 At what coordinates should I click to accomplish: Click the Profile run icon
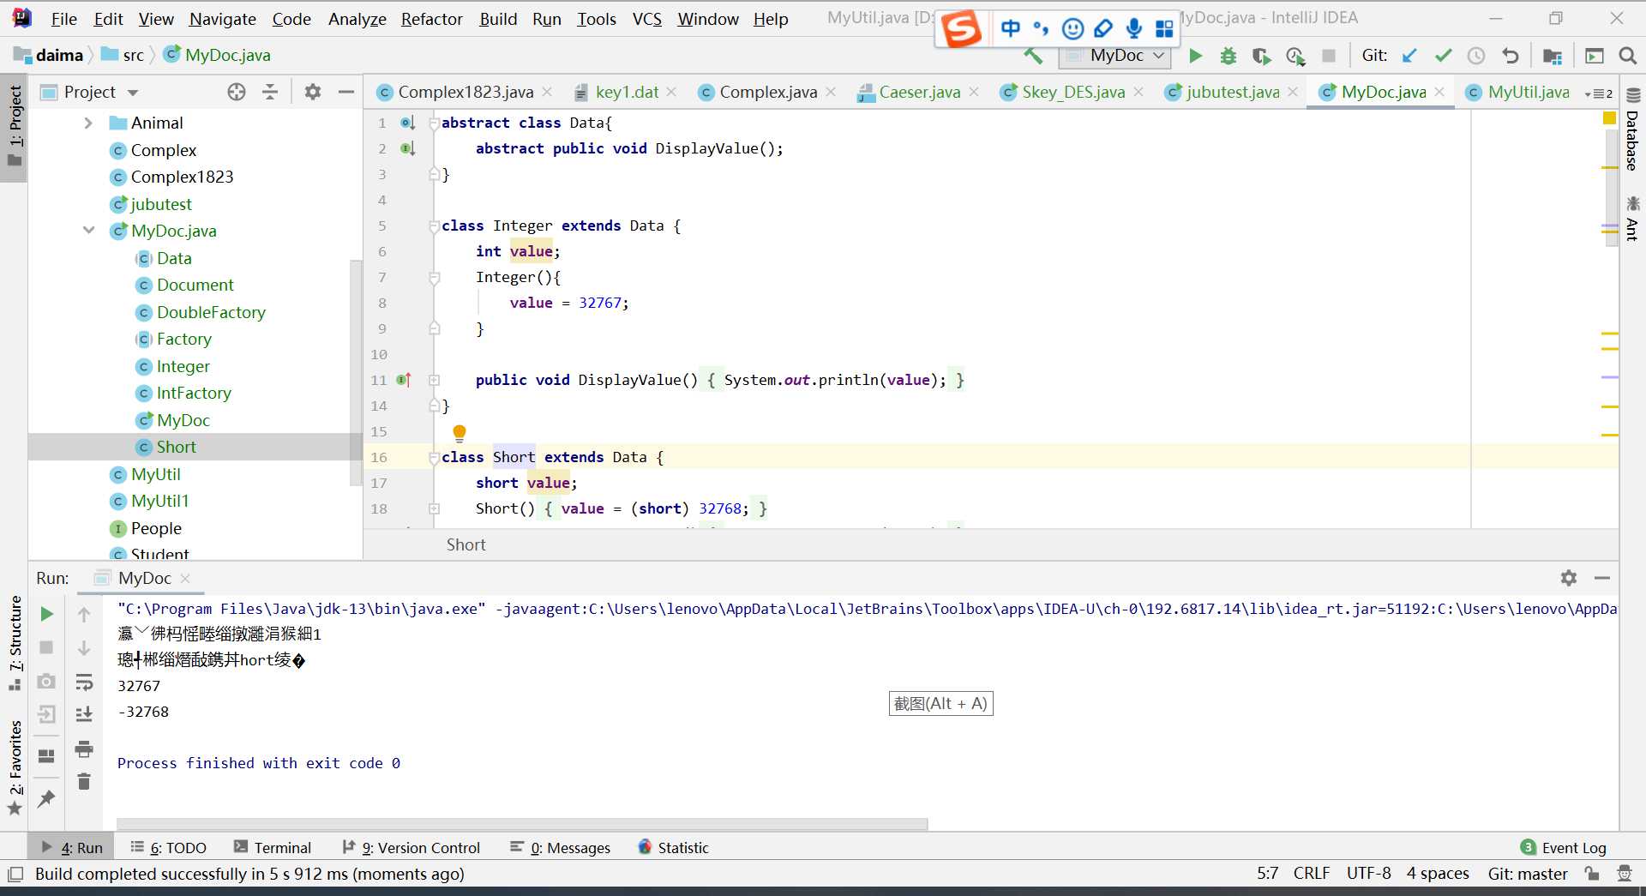coord(1295,56)
